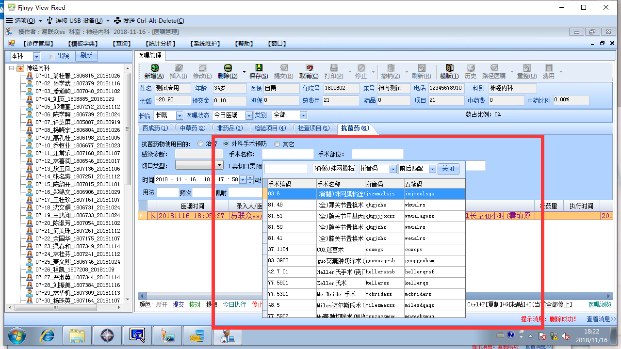Click 发送 Ctrl-Alt-Delete(C)
Viewport: 621px width, 349px height.
[x=149, y=20]
